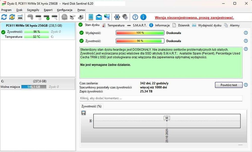Click the więcej niż 1000 dni value

[153, 87]
